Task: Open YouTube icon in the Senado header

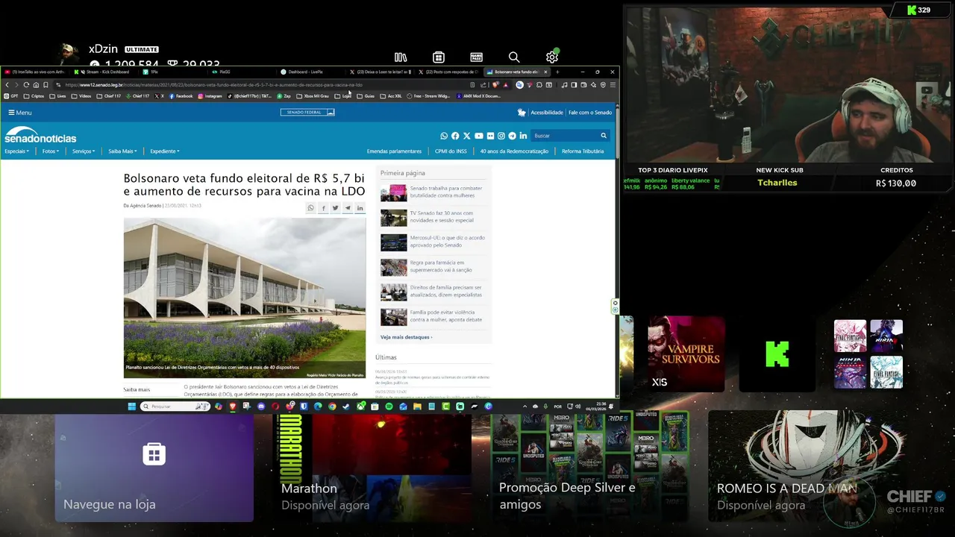Action: tap(478, 136)
